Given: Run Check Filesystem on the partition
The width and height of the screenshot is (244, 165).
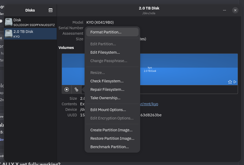Looking at the screenshot, I should (107, 81).
